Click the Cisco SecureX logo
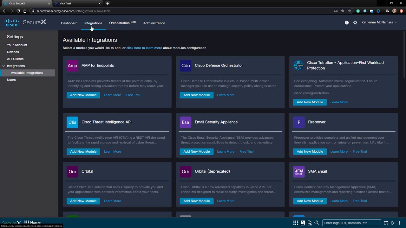The height and width of the screenshot is (228, 406). click(x=25, y=22)
